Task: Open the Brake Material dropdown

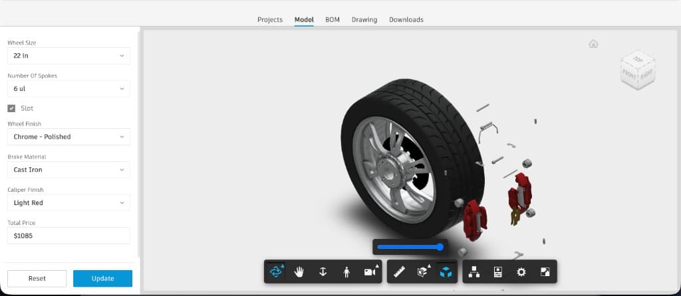Action: click(x=68, y=169)
